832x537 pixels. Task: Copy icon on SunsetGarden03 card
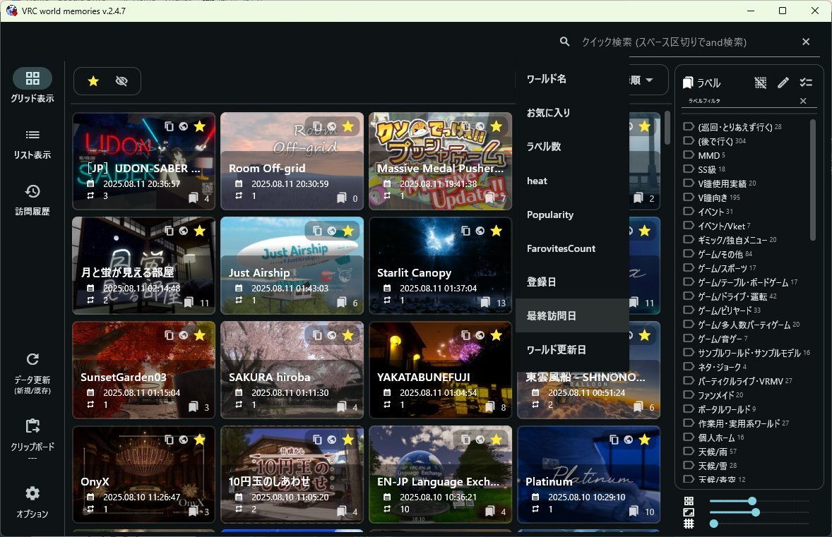point(169,335)
